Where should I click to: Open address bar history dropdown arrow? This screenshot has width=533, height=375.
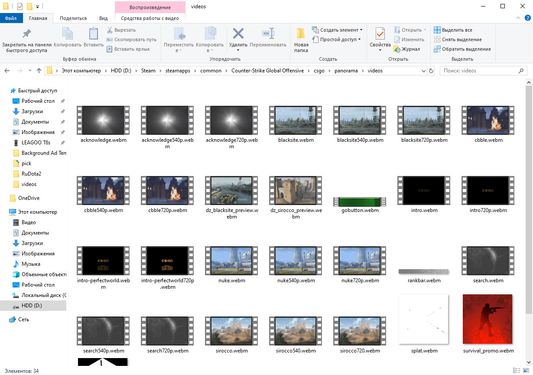(x=424, y=71)
